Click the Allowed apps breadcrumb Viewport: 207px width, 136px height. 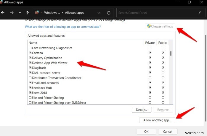75,13
